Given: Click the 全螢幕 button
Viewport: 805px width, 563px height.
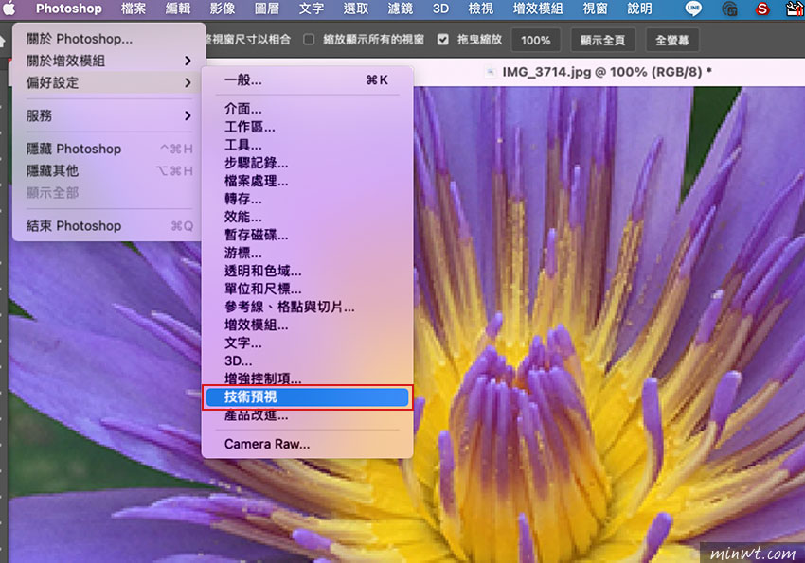Looking at the screenshot, I should (672, 41).
